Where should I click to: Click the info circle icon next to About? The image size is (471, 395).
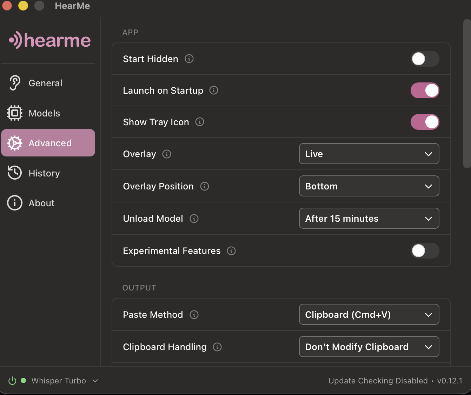pyautogui.click(x=15, y=203)
